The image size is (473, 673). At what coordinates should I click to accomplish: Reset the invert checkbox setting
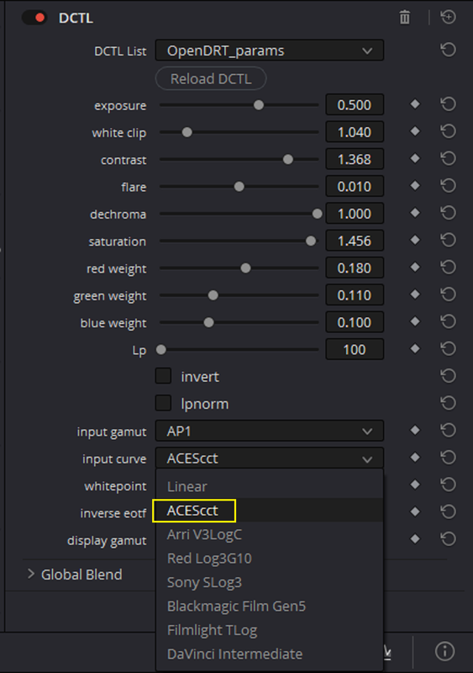[x=448, y=376]
